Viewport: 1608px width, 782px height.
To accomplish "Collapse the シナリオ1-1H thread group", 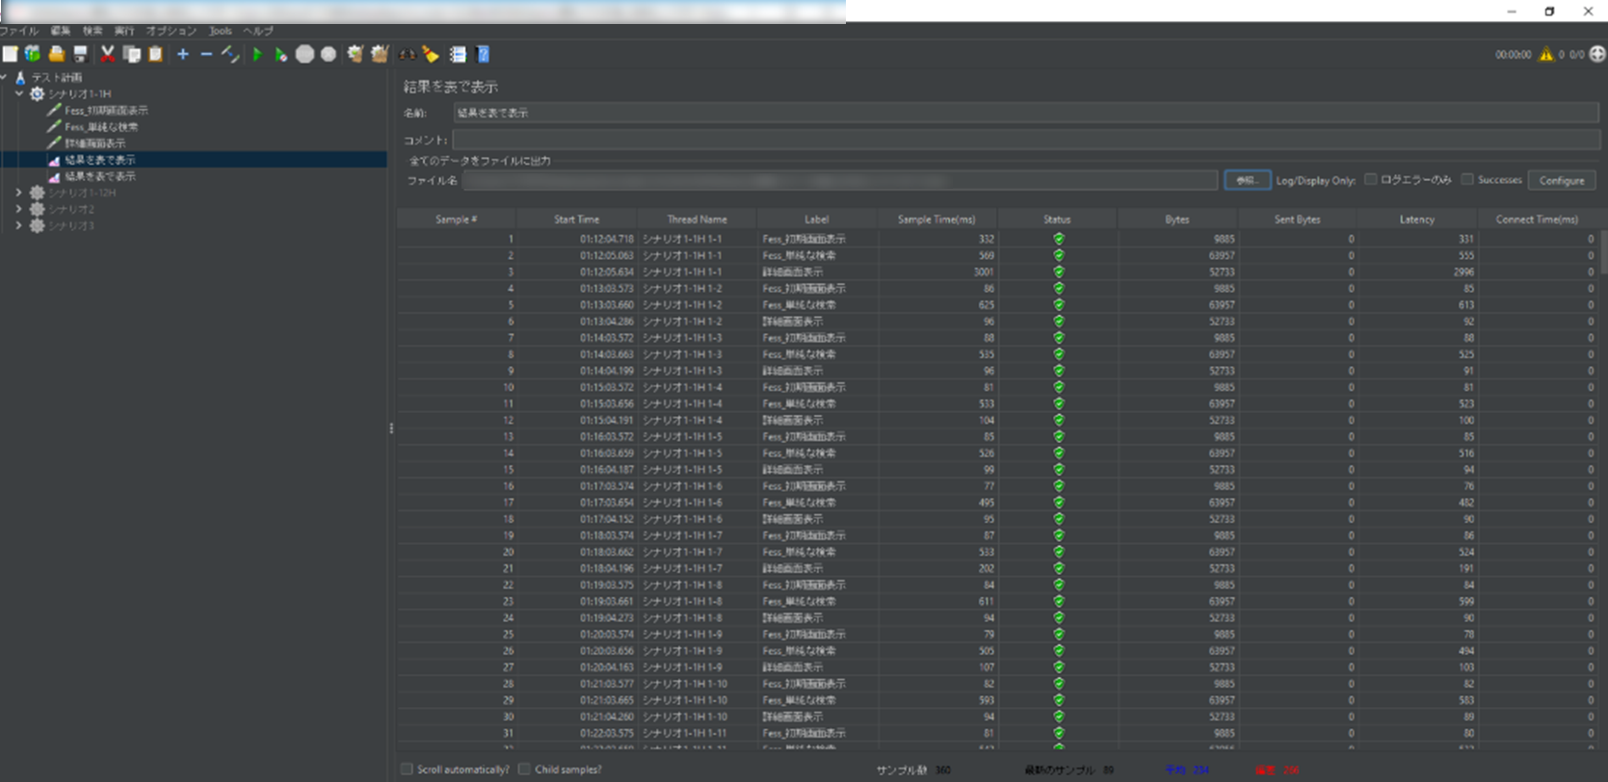I will (19, 93).
